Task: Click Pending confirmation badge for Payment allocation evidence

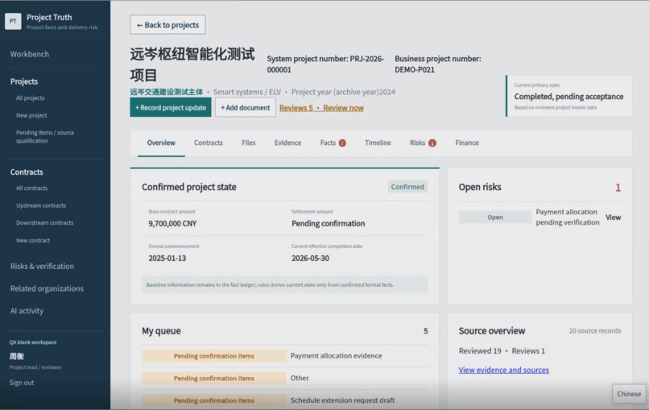Action: click(x=214, y=356)
